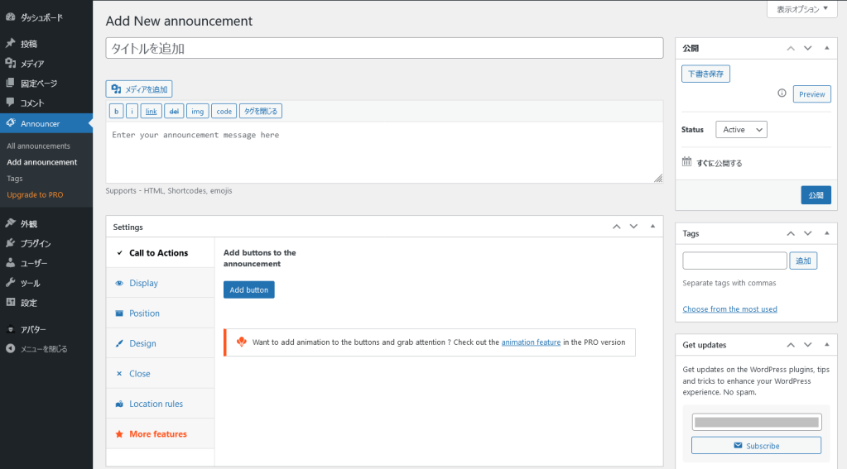Expand the 表示オプション screen options dropdown
Screen dimensions: 847x469
(x=801, y=9)
